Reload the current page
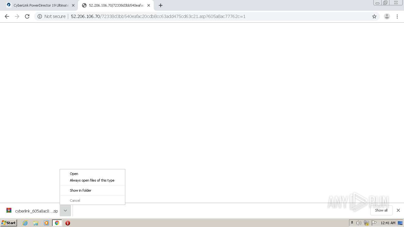The height and width of the screenshot is (227, 404). tap(27, 16)
